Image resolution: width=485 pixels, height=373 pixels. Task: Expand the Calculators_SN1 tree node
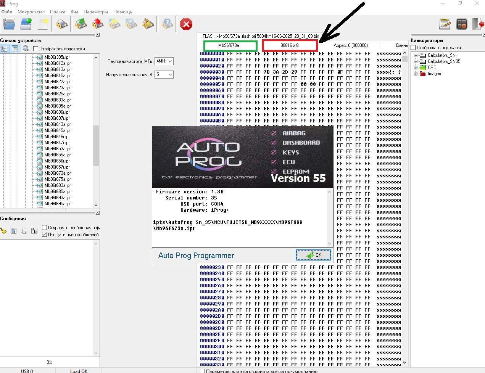click(416, 55)
